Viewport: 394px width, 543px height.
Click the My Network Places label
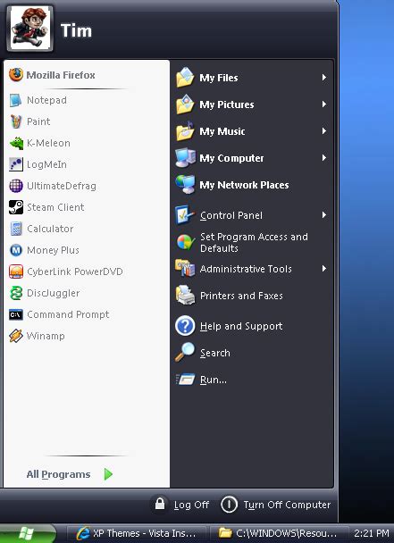(x=244, y=185)
